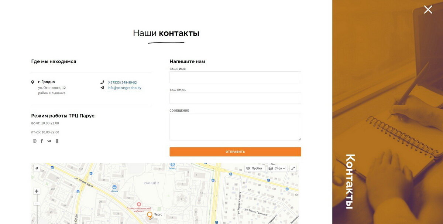
Task: Open the Facebook social icon
Action: point(42,141)
